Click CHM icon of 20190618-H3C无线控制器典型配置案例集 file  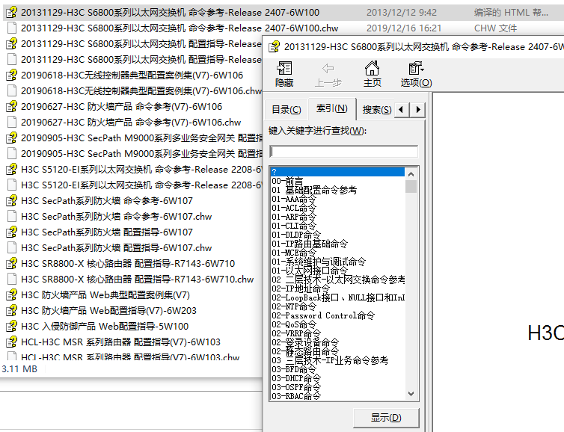point(11,75)
